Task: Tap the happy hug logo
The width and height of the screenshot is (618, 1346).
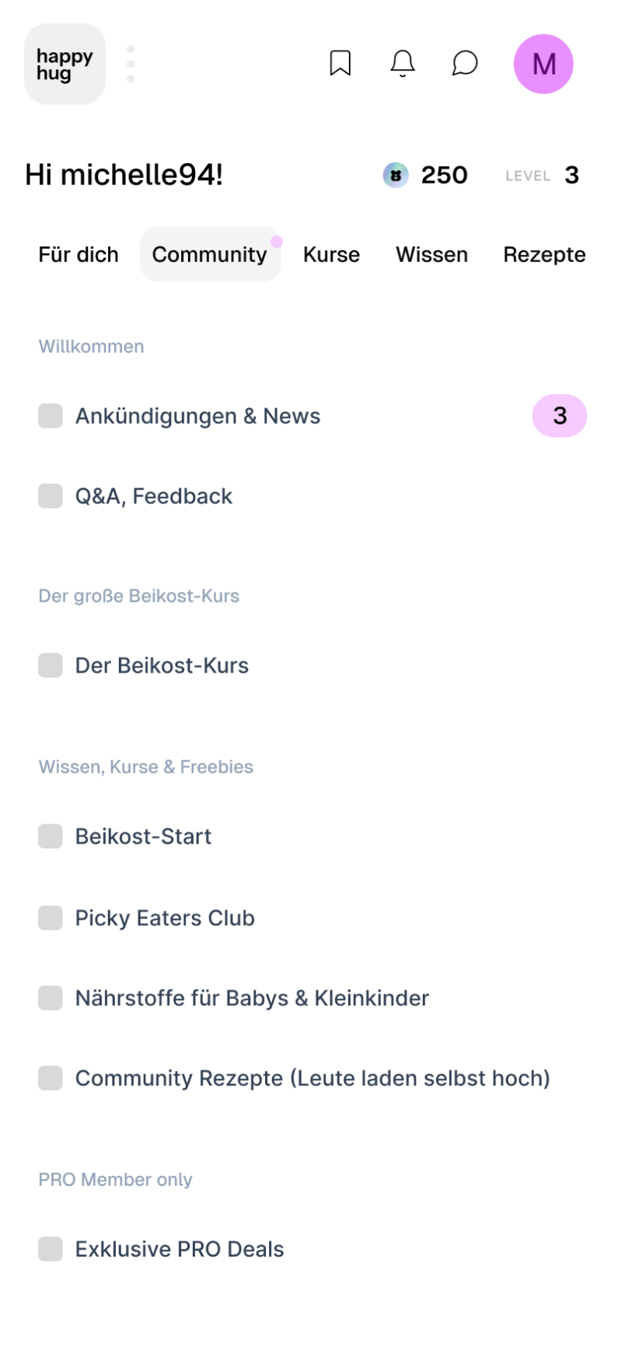Action: pos(65,64)
